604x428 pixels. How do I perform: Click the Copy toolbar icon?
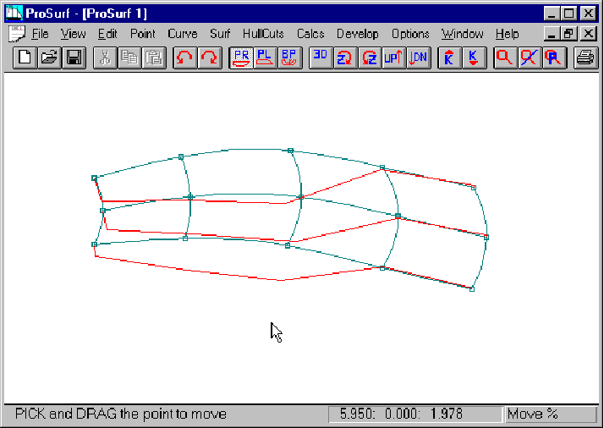[129, 58]
